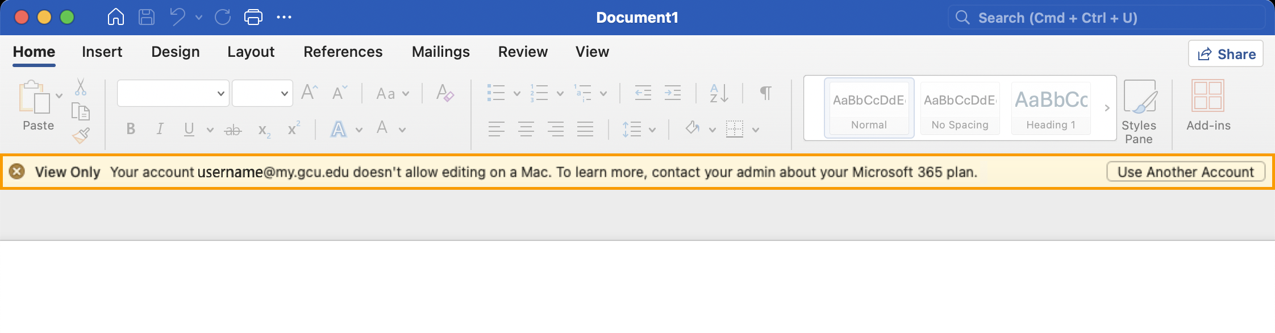The height and width of the screenshot is (333, 1275).
Task: Expand the Numbering dropdown arrow
Action: (x=560, y=94)
